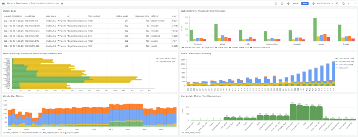The height and width of the screenshot is (137, 358).
Task: Click IP address 192.168.250.115 cell
Action: pyautogui.click(x=34, y=41)
